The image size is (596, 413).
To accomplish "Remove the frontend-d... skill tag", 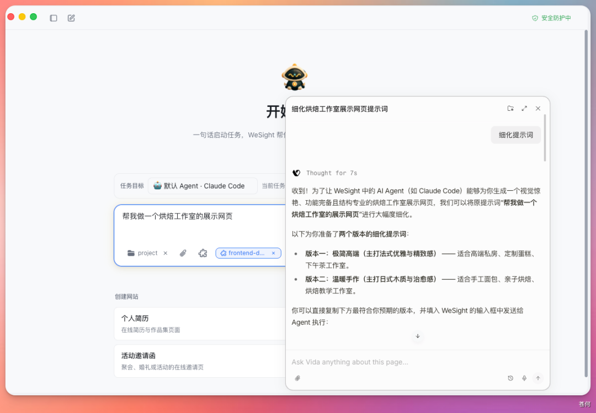I will [x=273, y=253].
